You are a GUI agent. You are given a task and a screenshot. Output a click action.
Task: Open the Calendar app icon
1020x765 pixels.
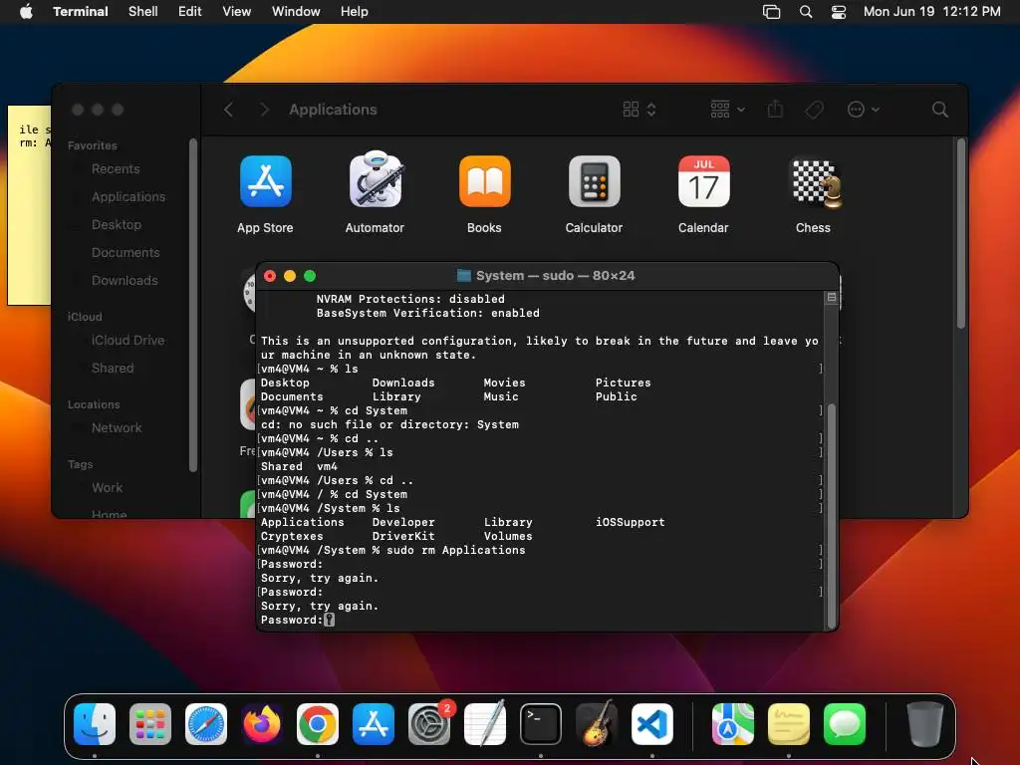pyautogui.click(x=704, y=181)
